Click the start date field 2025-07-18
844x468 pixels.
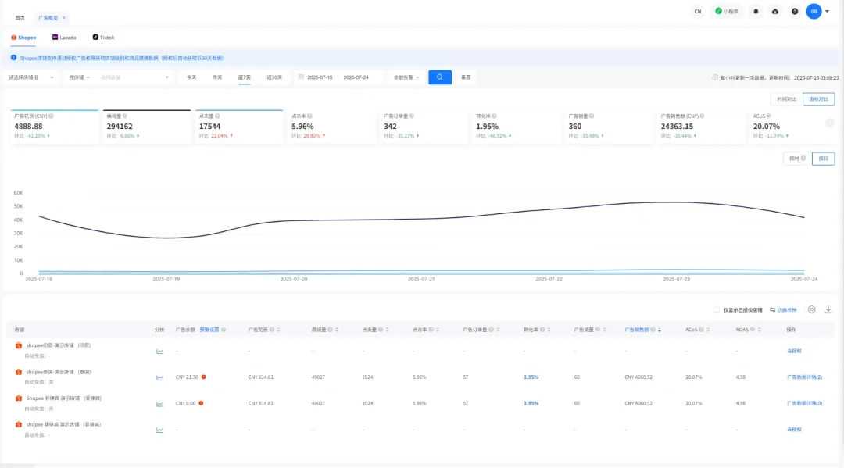(x=320, y=77)
